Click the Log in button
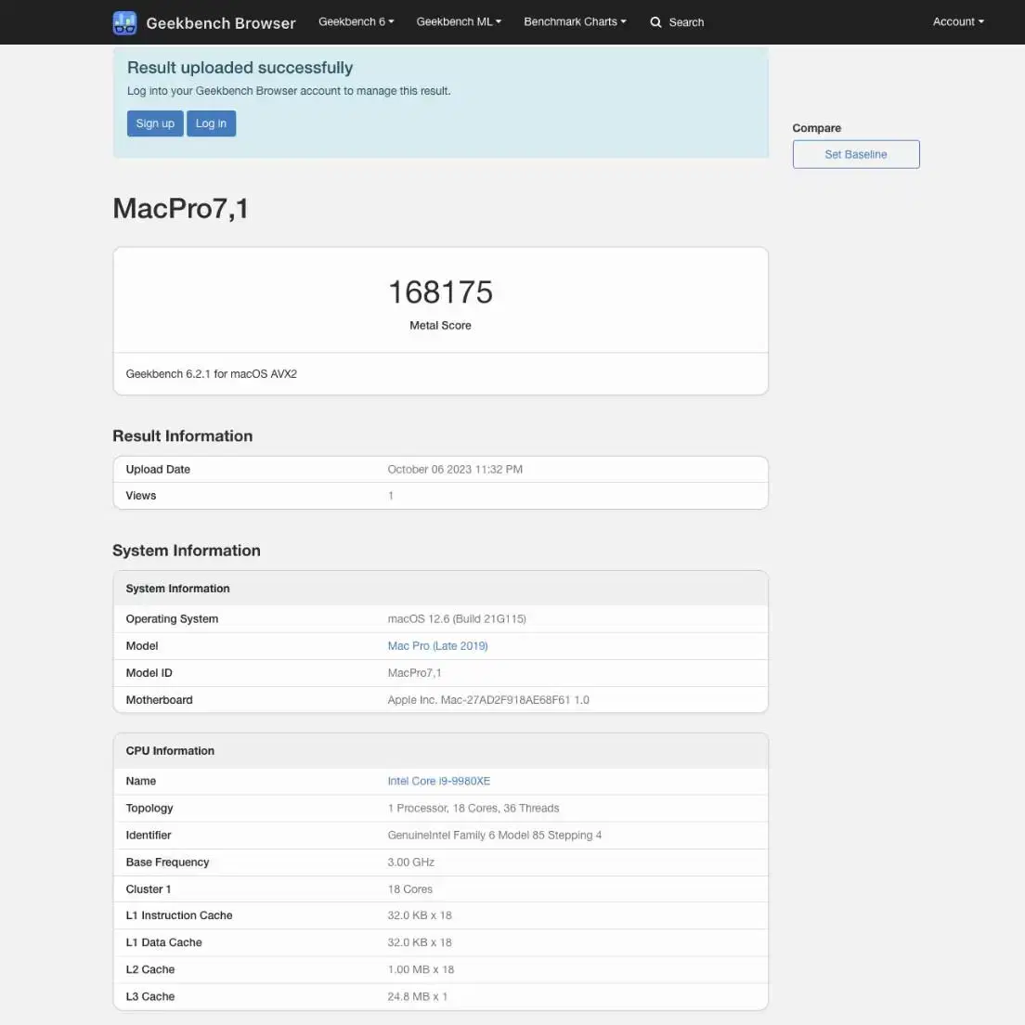This screenshot has height=1025, width=1025. 211,123
